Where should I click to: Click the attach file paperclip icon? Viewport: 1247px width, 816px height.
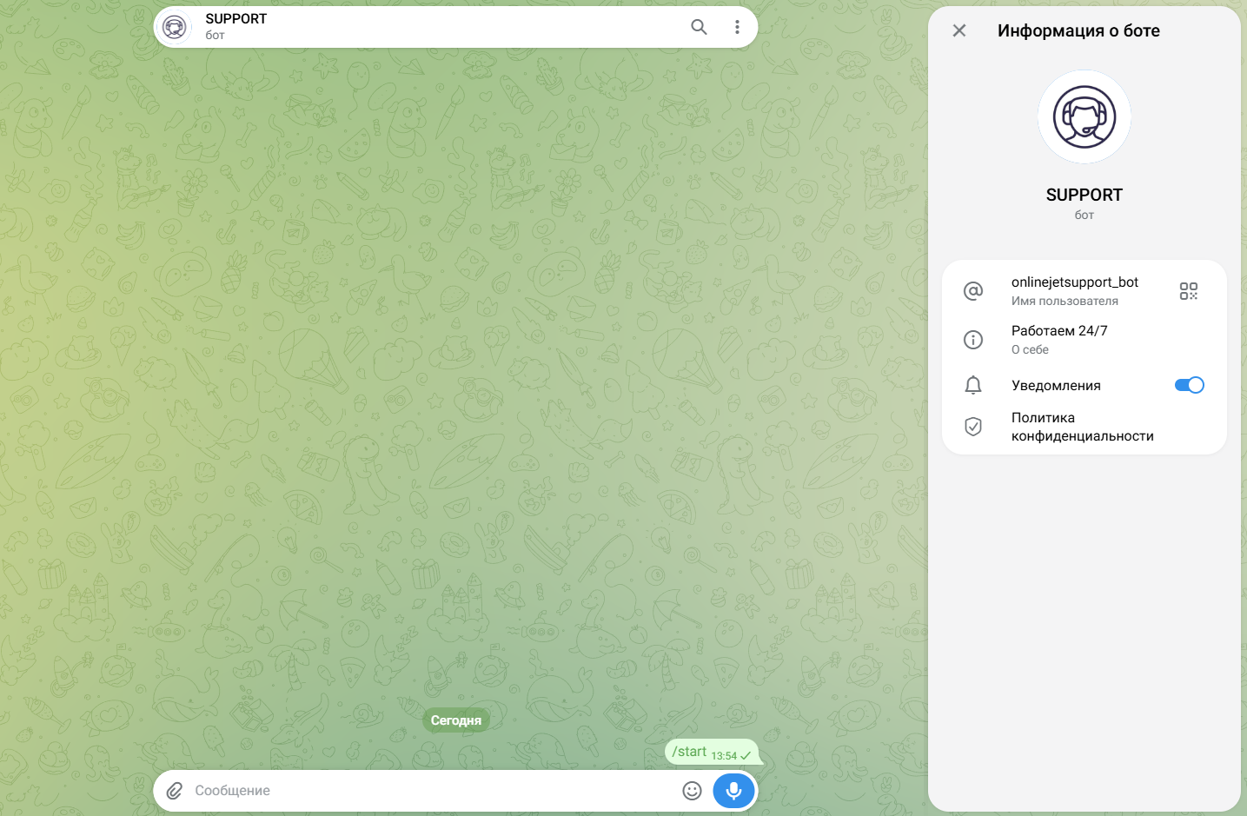tap(175, 791)
